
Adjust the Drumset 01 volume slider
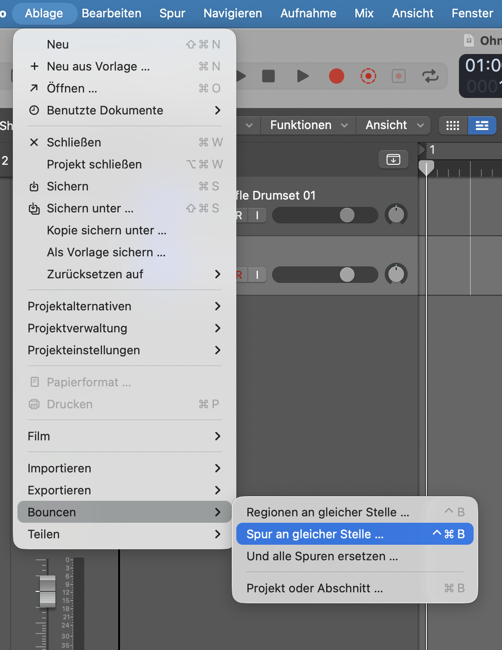pos(347,215)
